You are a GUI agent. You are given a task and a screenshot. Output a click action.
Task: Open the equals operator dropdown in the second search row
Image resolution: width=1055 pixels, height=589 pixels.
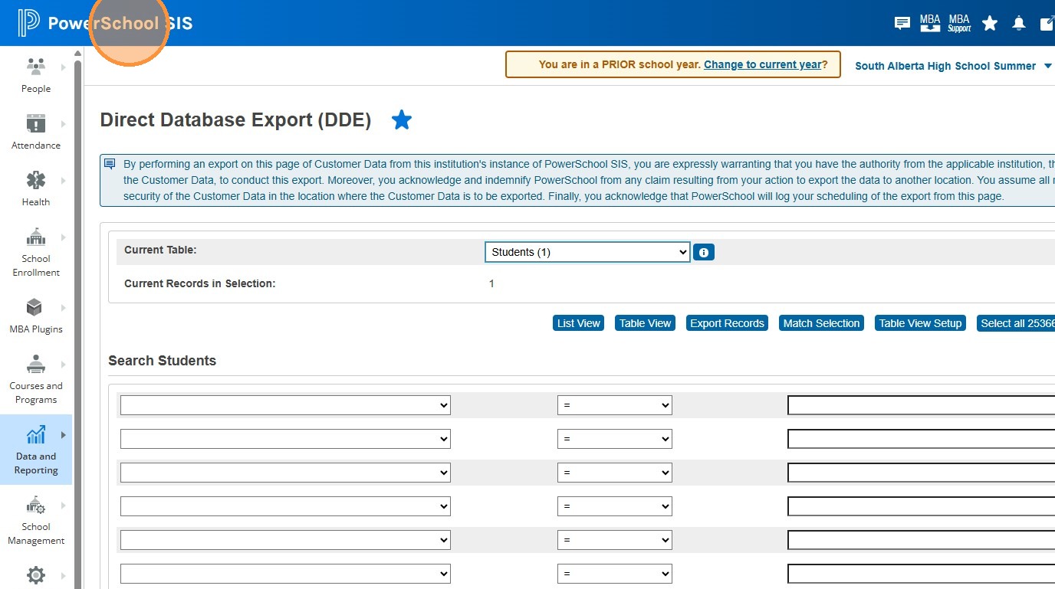click(x=615, y=439)
